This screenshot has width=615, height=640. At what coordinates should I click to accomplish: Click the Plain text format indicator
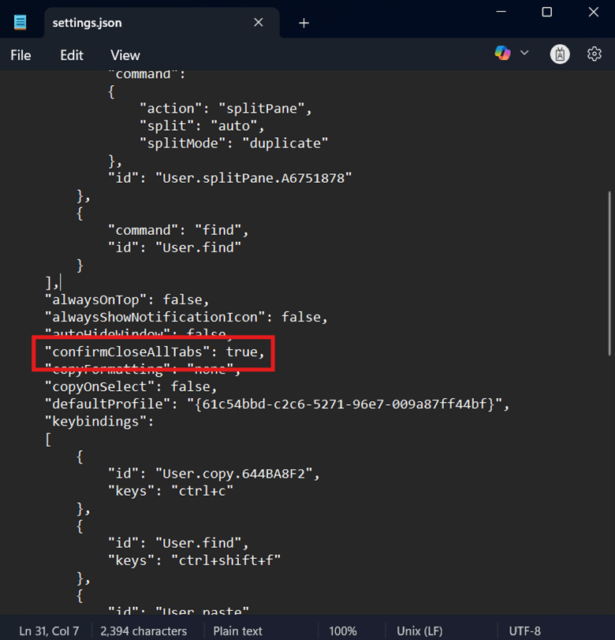(237, 631)
